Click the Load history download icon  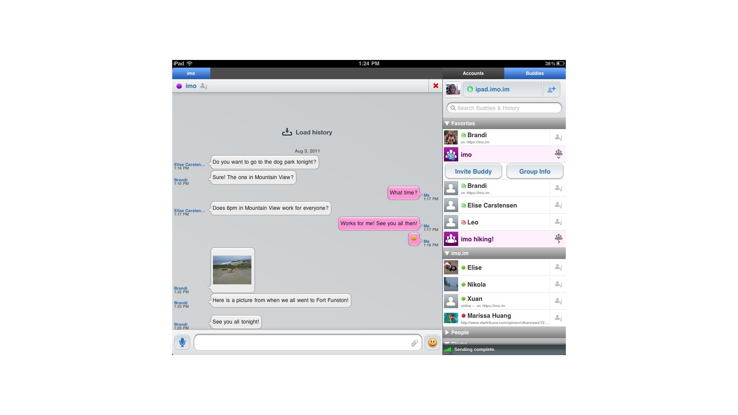tap(287, 132)
